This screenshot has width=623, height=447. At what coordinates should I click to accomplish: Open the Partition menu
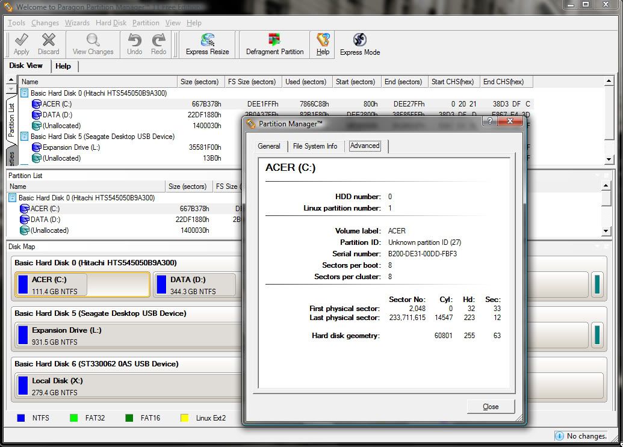[146, 23]
